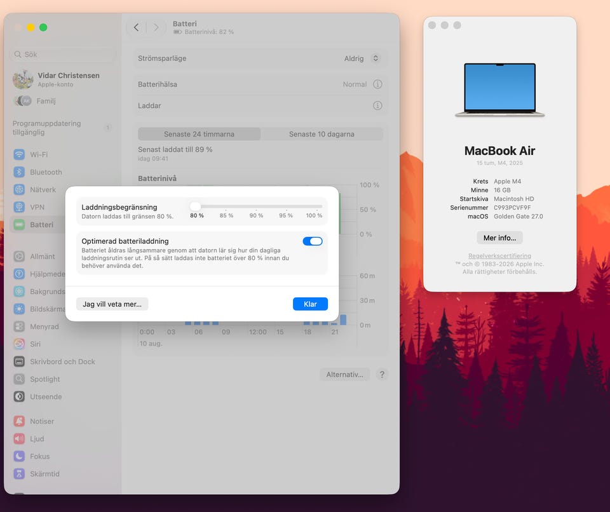Viewport: 610px width, 512px height.
Task: Go forward with the right chevron
Action: (x=156, y=27)
